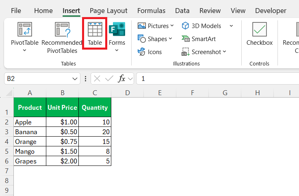
Task: Click the Quantity header cell
Action: pos(95,107)
